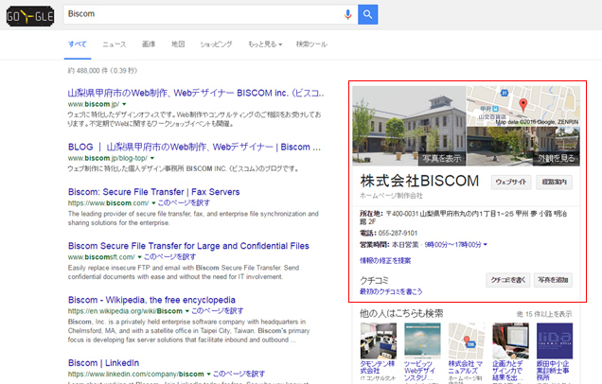Image resolution: width=602 pixels, height=384 pixels.
Task: Click the street view 外観を見る image
Action: pos(522,147)
